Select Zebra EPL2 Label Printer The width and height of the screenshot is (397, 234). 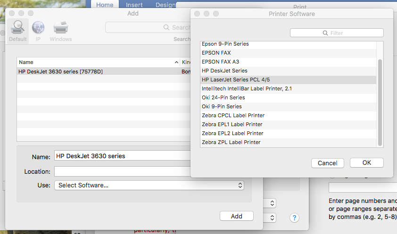[x=288, y=133]
